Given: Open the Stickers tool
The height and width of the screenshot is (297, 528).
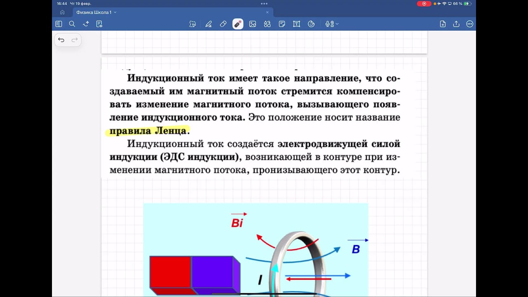Looking at the screenshot, I should 311,24.
